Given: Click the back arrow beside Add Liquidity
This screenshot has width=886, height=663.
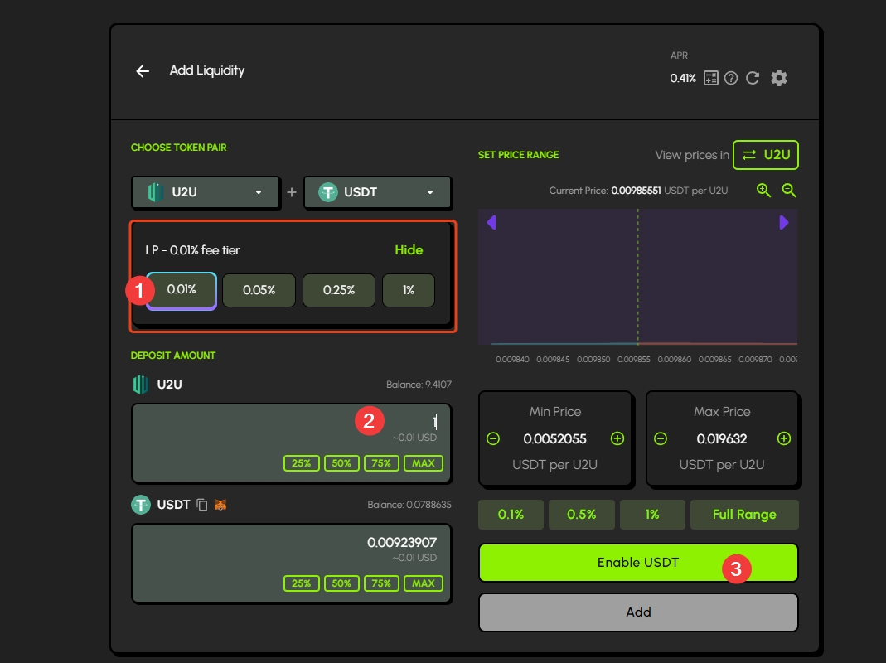Looking at the screenshot, I should (143, 71).
